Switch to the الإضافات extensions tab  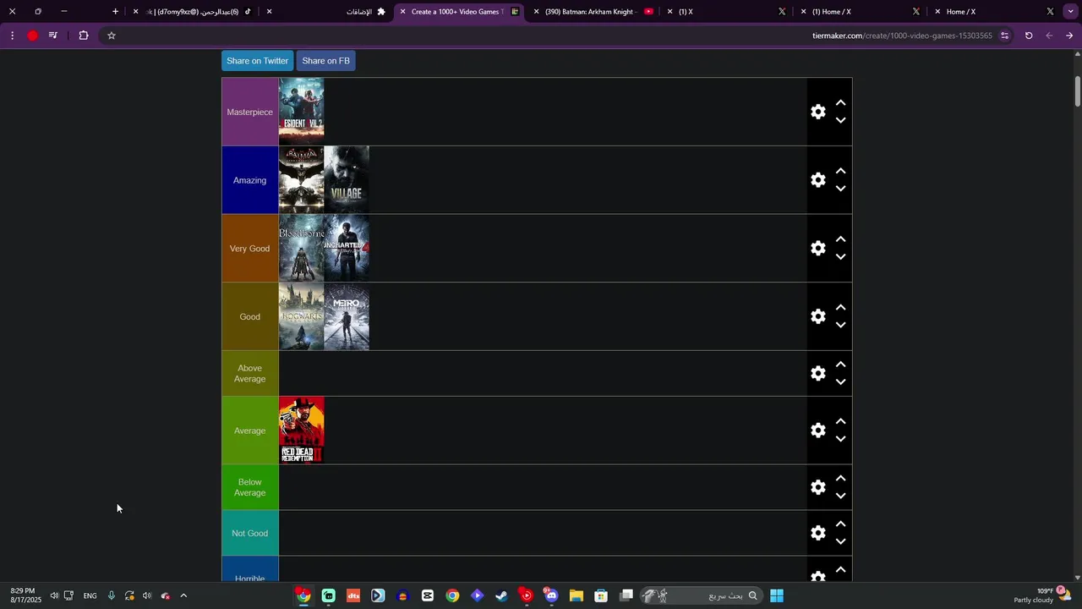327,12
